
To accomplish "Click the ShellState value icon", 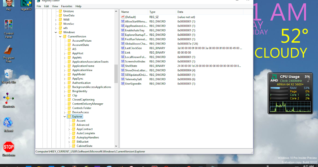I will tap(123, 66).
